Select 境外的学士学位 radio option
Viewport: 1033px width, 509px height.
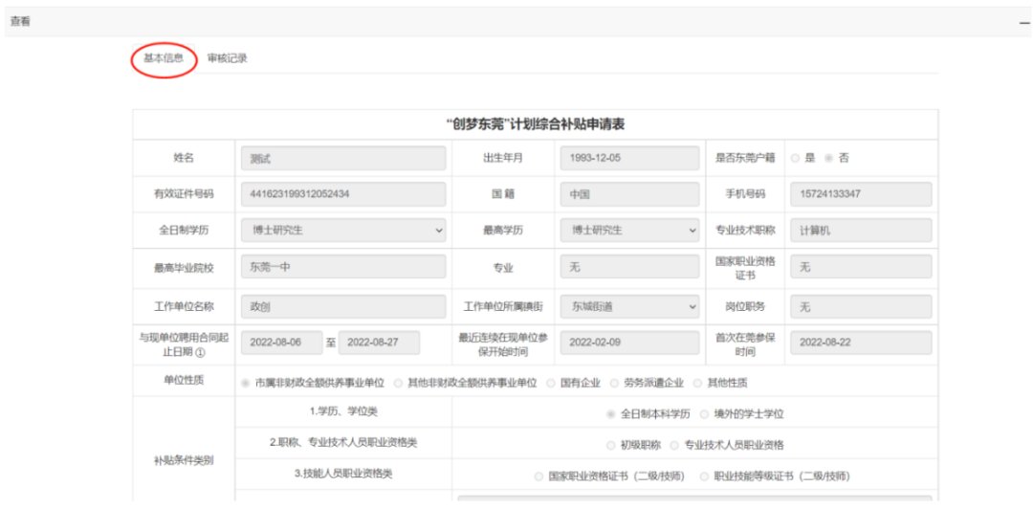pyautogui.click(x=705, y=414)
